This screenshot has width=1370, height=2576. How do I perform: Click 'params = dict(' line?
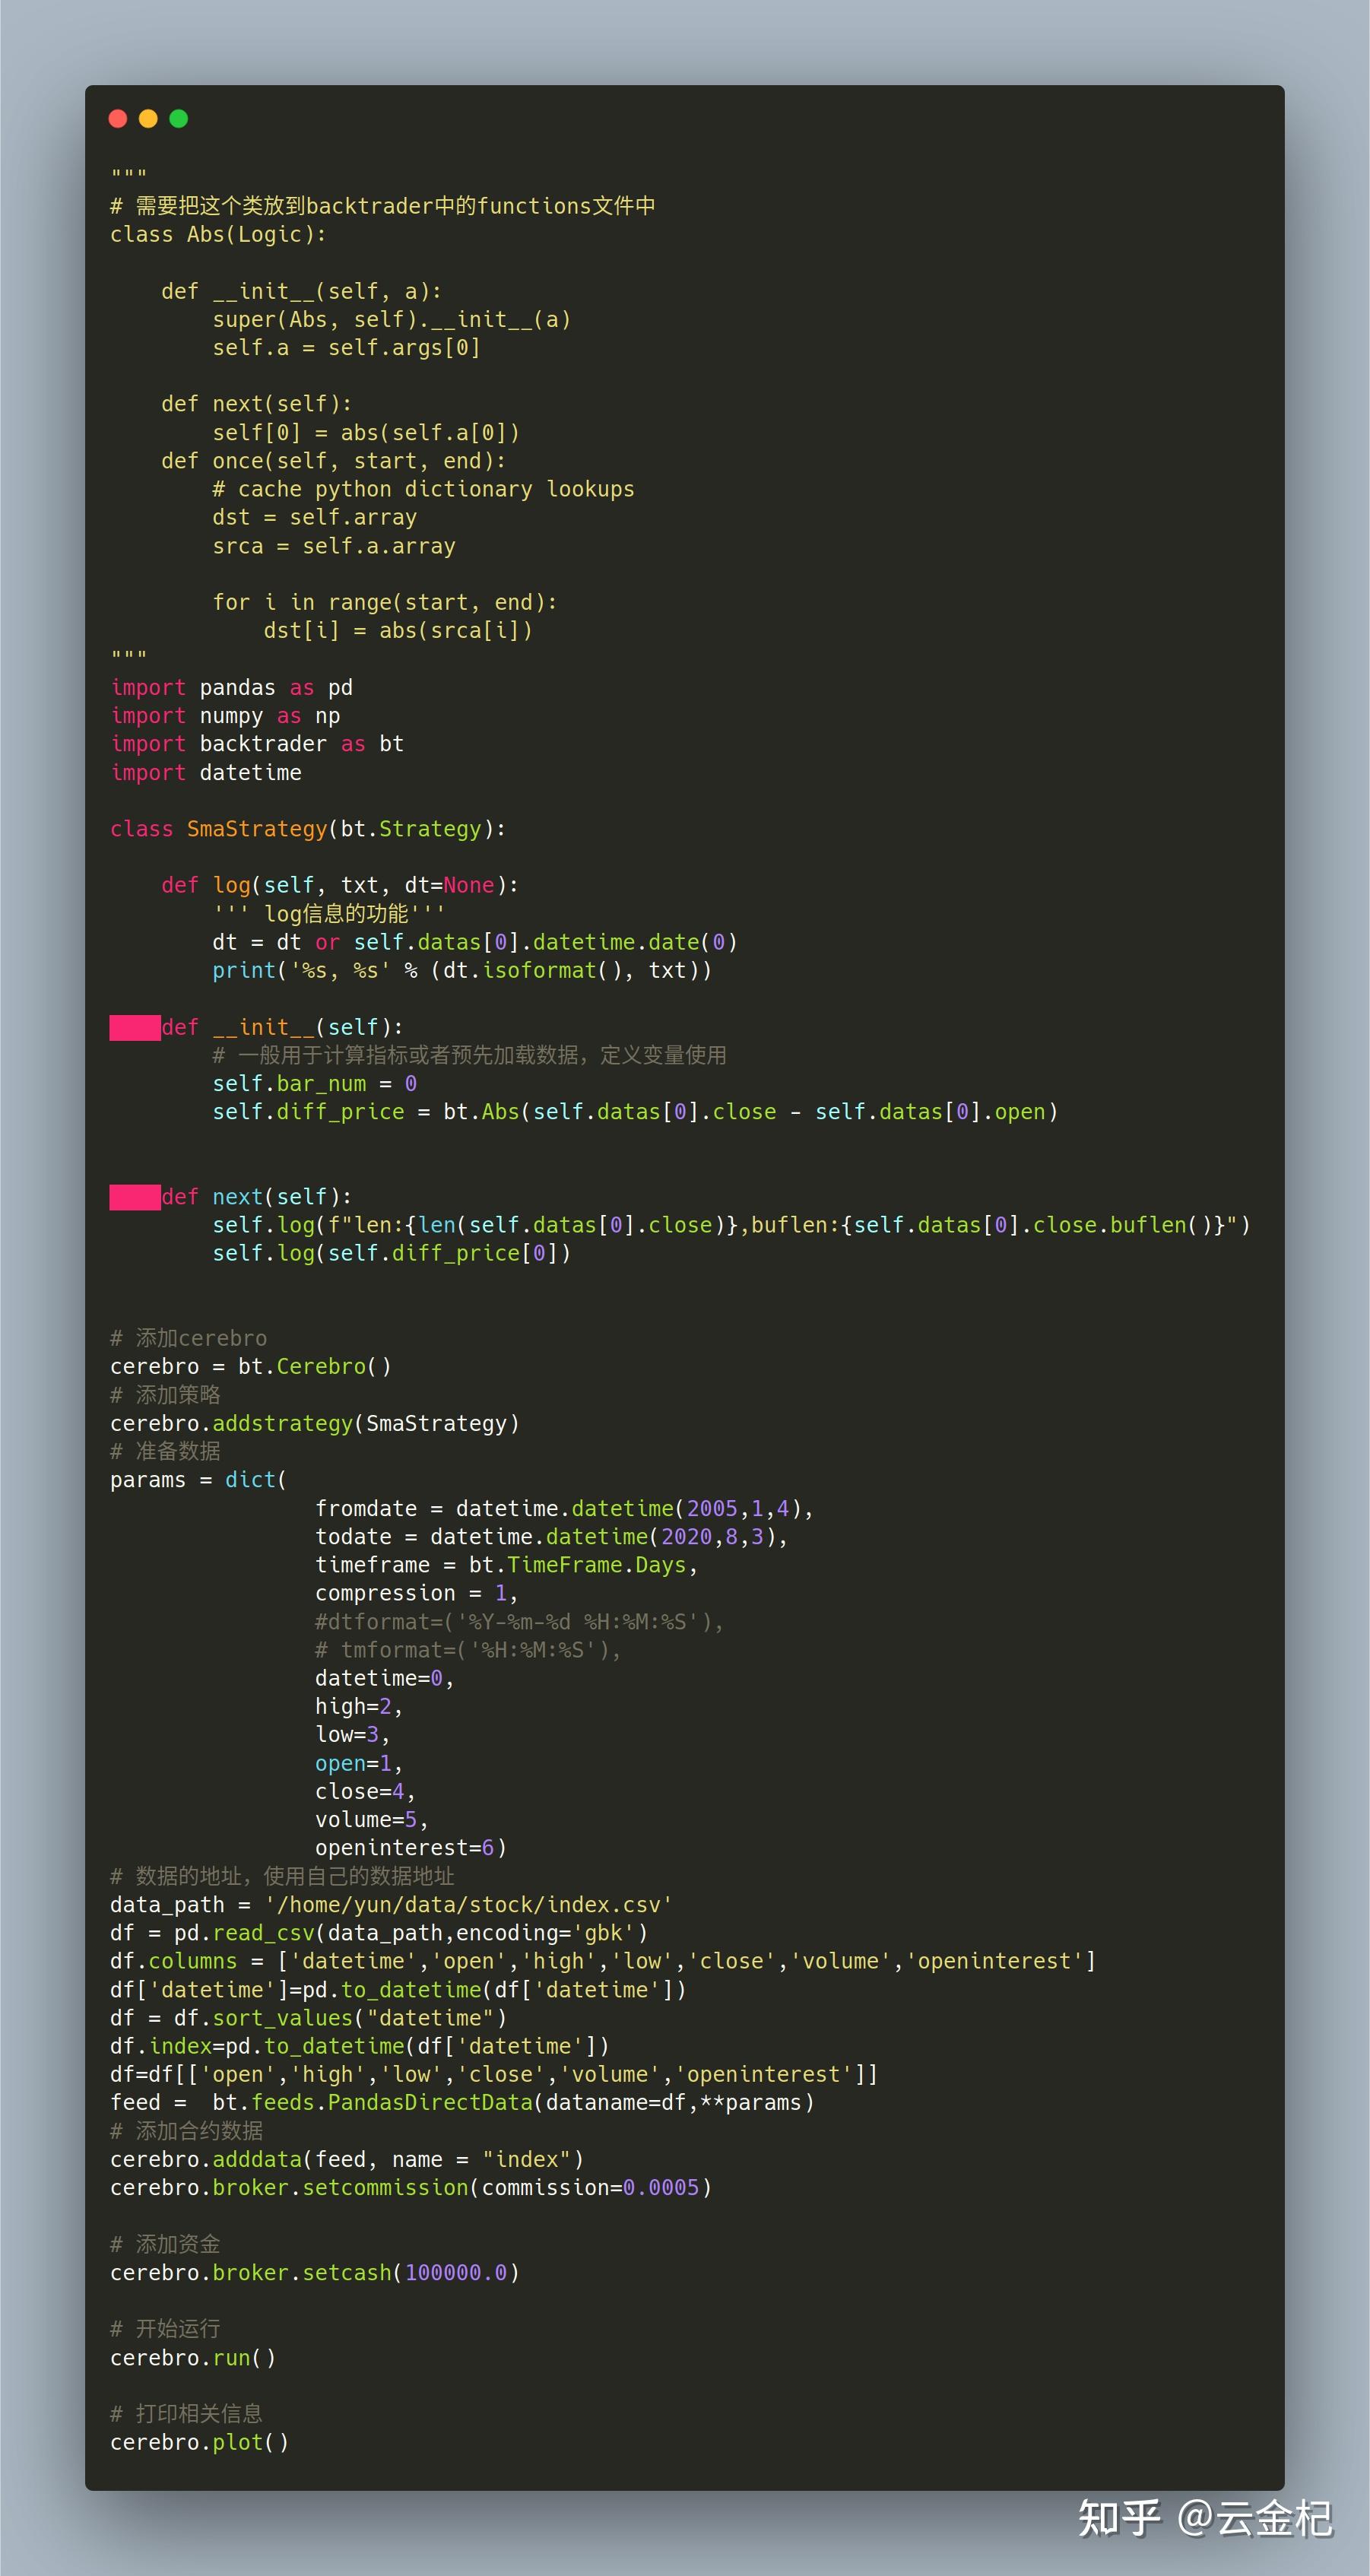click(x=199, y=1479)
